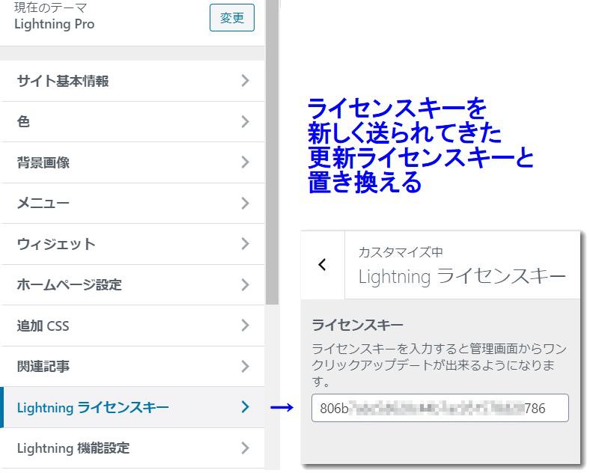This screenshot has width=590, height=473.
Task: Open the 色 settings section
Action: point(133,122)
